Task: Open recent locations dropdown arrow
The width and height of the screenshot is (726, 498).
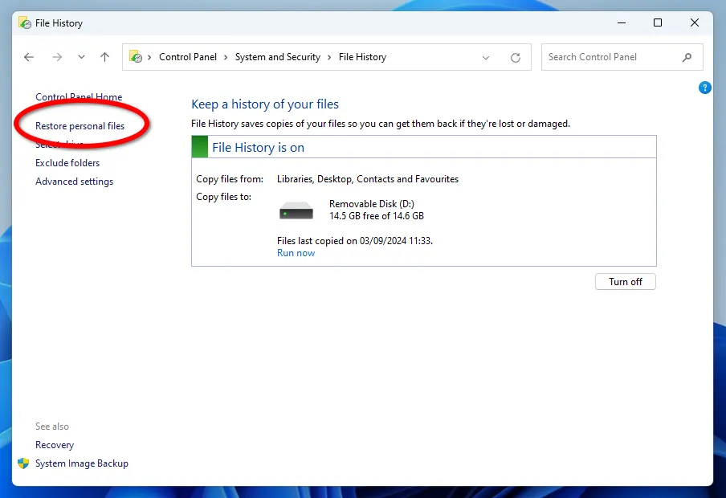Action: coord(81,57)
